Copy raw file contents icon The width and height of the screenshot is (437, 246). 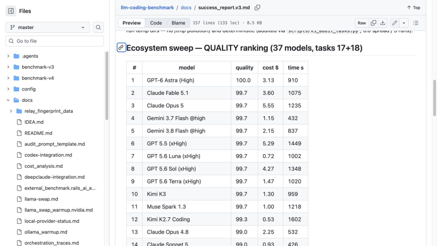pos(373,23)
